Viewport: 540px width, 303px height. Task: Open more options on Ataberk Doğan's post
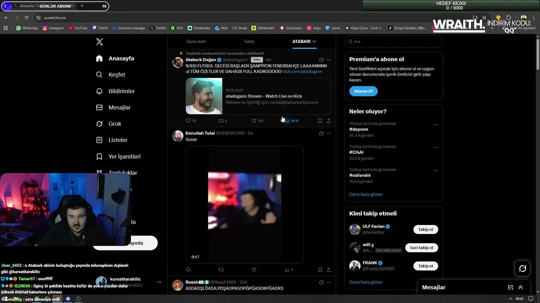[329, 60]
